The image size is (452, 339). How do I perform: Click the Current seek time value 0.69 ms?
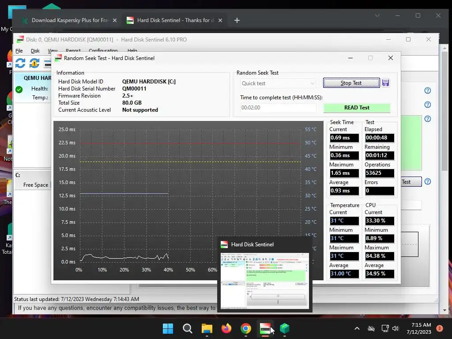tap(344, 138)
